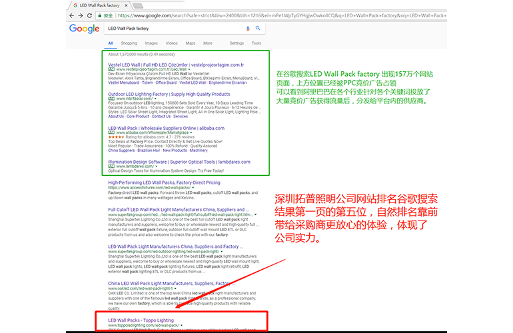Switch to the Shopping tab
This screenshot has width=513, height=333.
[x=129, y=43]
